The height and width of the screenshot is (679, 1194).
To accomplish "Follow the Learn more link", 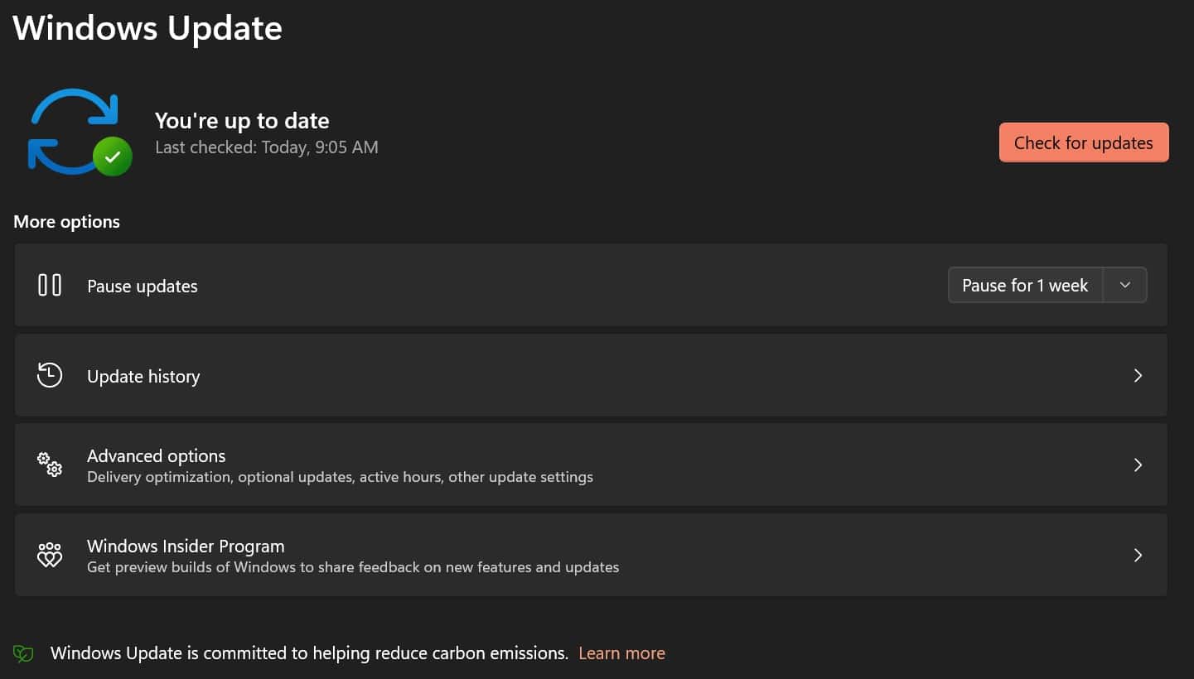I will tap(621, 653).
